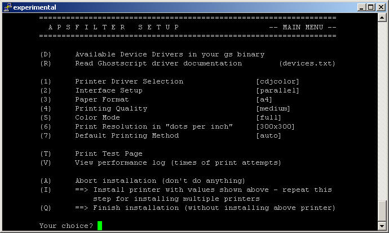
Task: Click the [300x300] print resolution value
Action: (x=275, y=126)
